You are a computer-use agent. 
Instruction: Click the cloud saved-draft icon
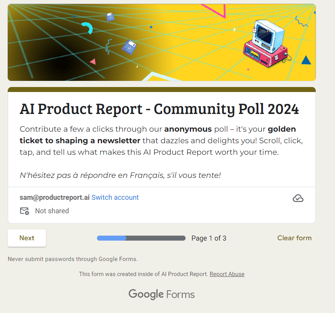(298, 198)
